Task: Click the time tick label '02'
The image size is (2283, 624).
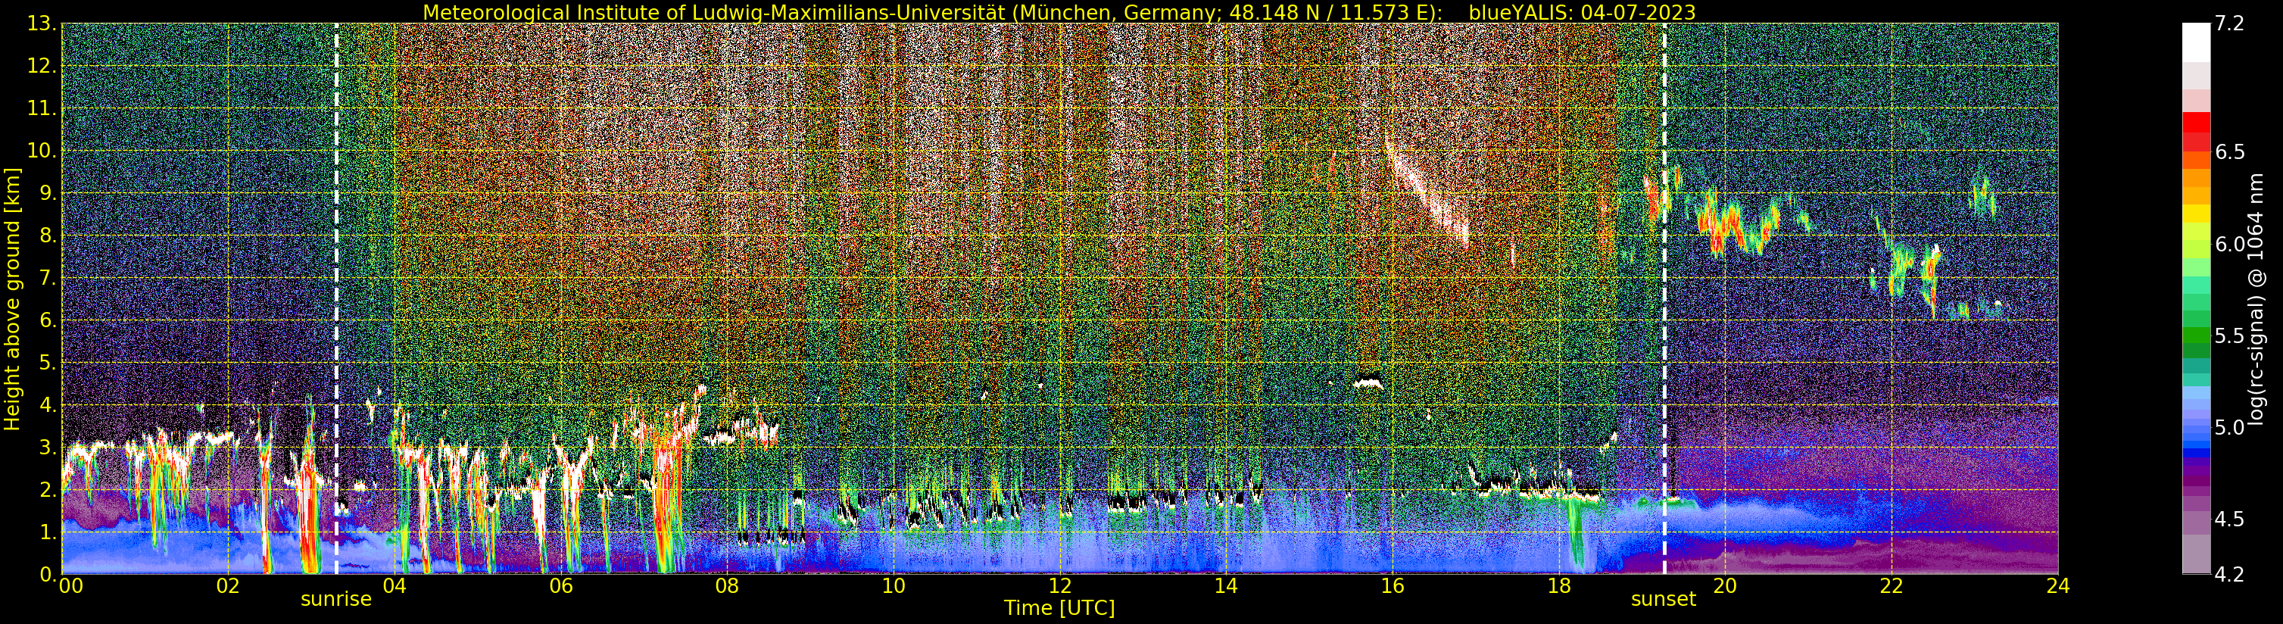Action: click(x=228, y=586)
